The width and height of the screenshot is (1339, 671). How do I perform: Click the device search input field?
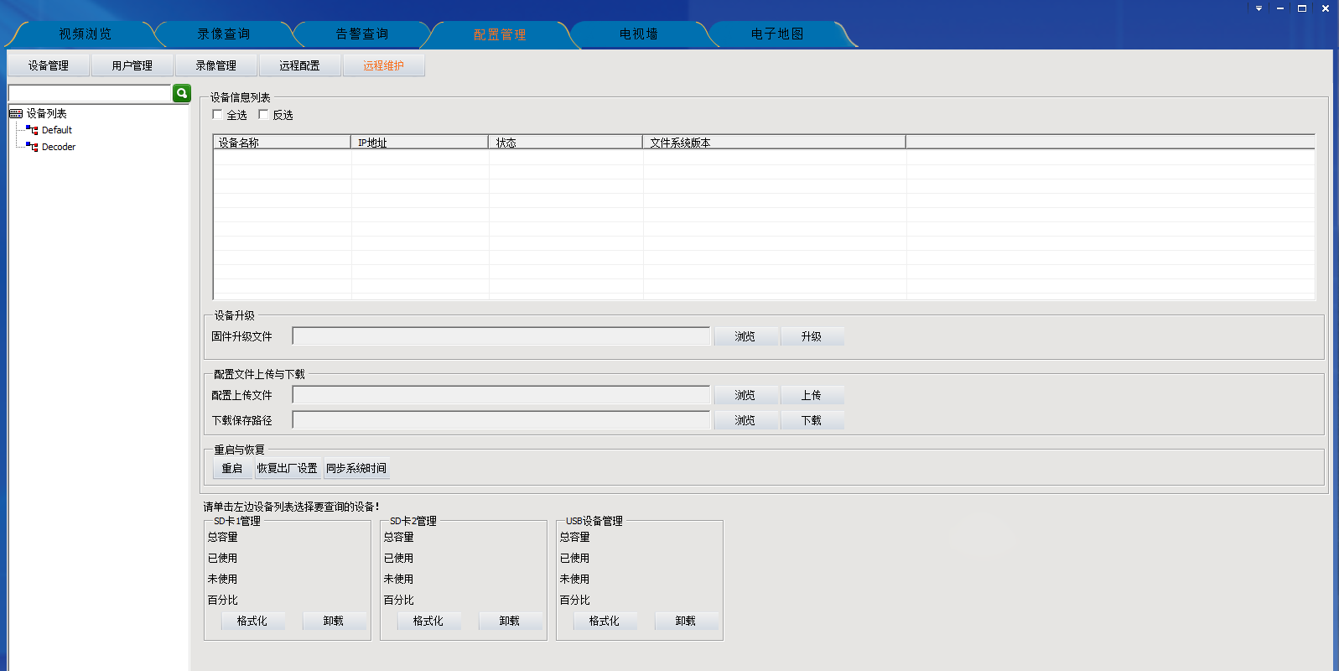(x=90, y=93)
